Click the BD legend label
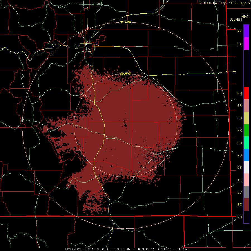Viewport: 251px width, 251px height. click(x=240, y=118)
